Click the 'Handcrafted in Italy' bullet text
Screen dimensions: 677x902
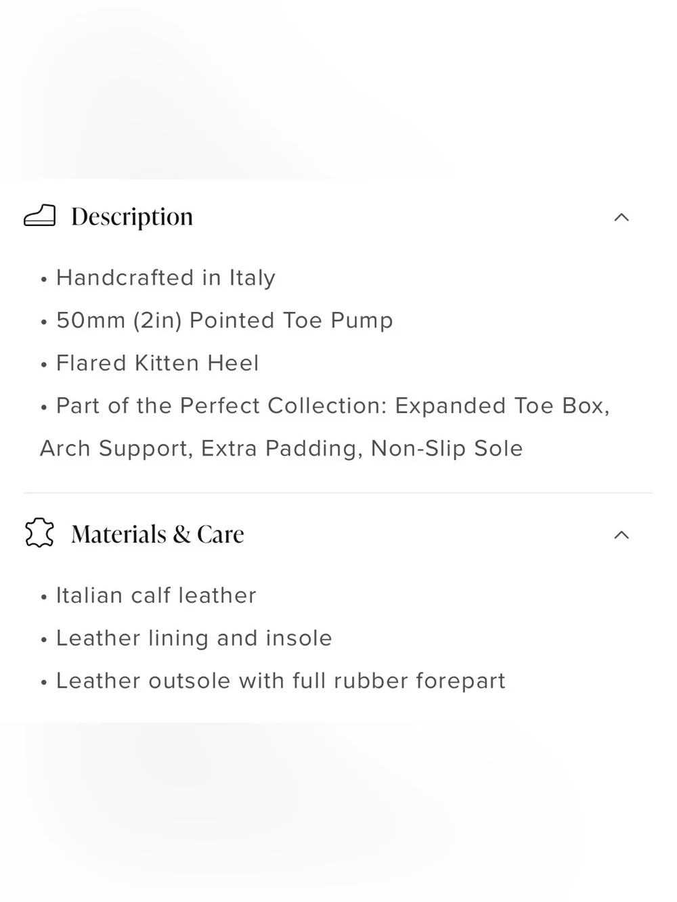click(166, 277)
